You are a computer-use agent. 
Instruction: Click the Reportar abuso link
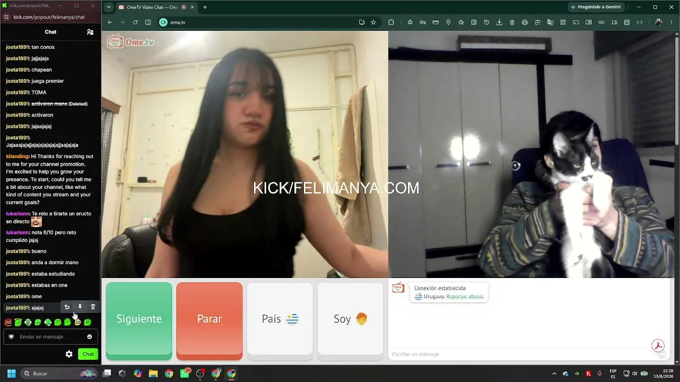pos(465,297)
